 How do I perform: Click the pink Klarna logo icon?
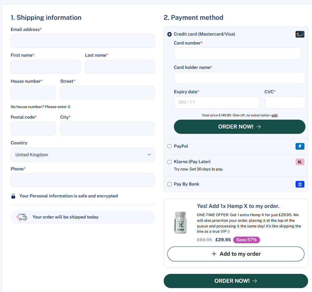pyautogui.click(x=300, y=162)
